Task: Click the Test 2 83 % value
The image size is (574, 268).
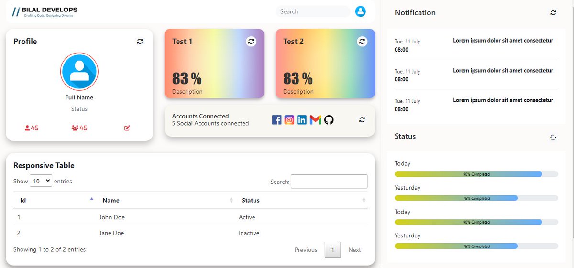Action: point(298,78)
